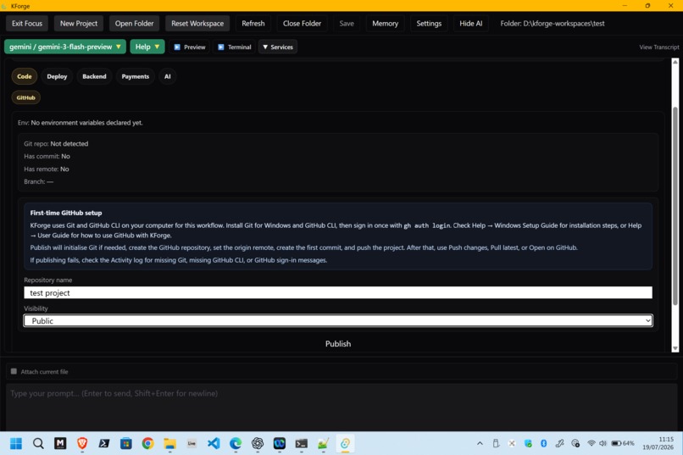Click Exit Focus button
The image size is (683, 455).
(x=27, y=24)
